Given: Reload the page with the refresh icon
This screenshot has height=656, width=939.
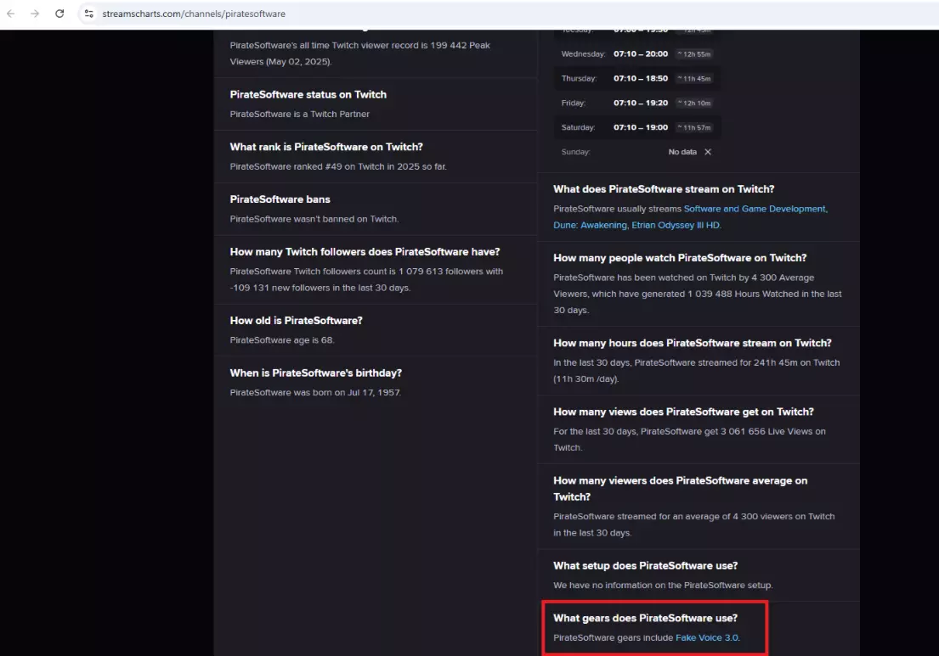Looking at the screenshot, I should [59, 14].
